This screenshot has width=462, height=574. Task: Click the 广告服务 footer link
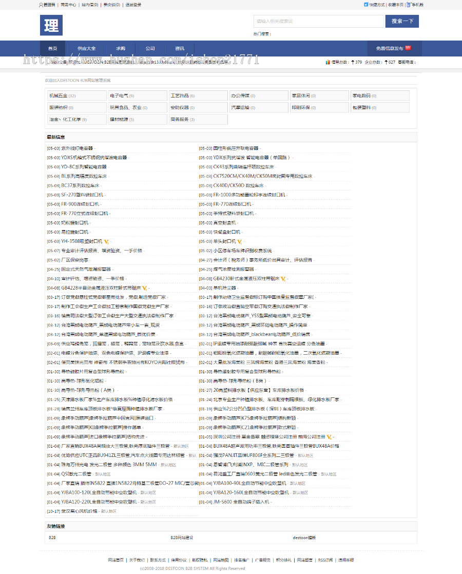[262, 560]
